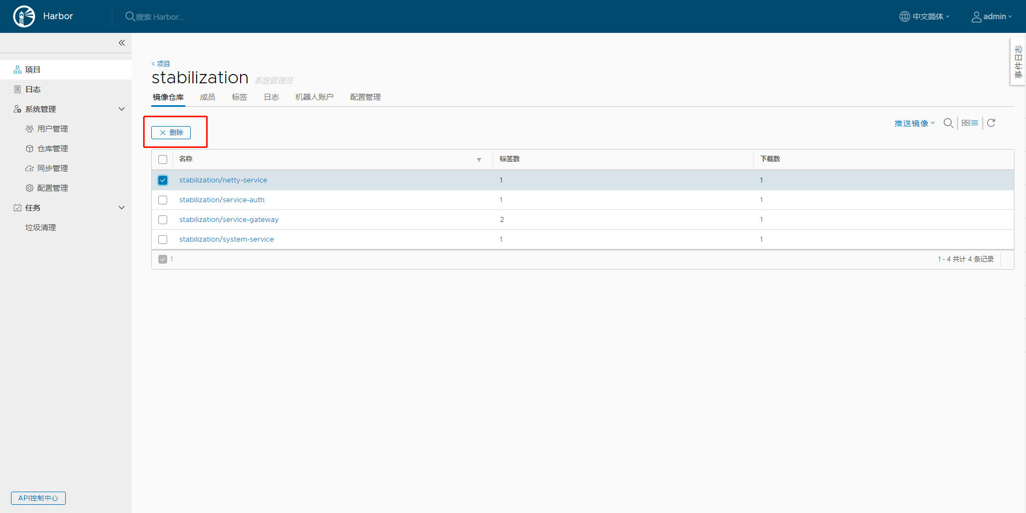The height and width of the screenshot is (513, 1026).
Task: Click the 删除 delete button
Action: (171, 133)
